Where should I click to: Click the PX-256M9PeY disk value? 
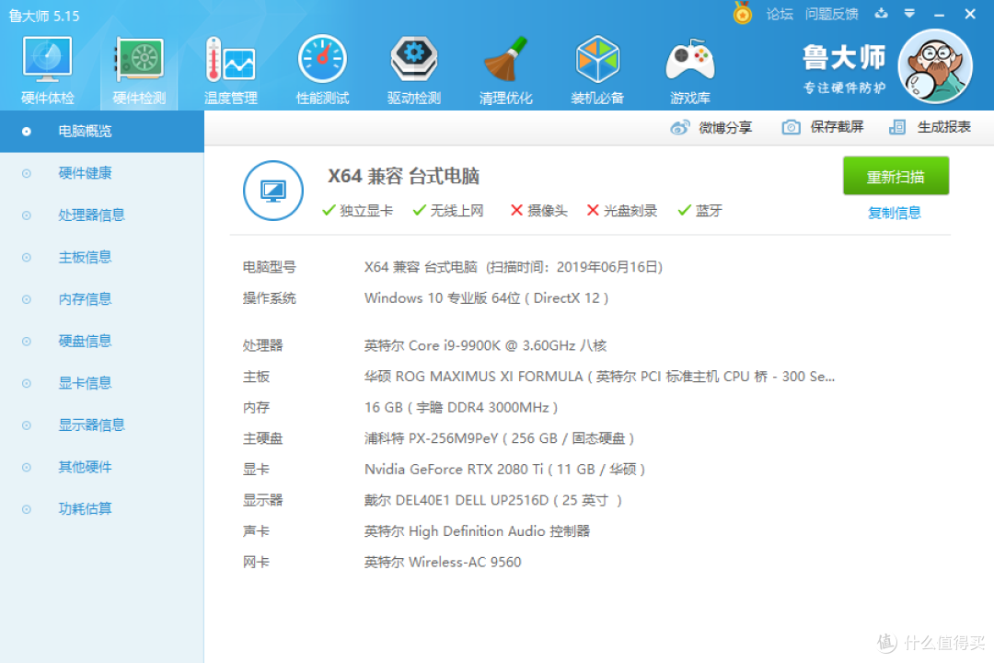pyautogui.click(x=500, y=438)
